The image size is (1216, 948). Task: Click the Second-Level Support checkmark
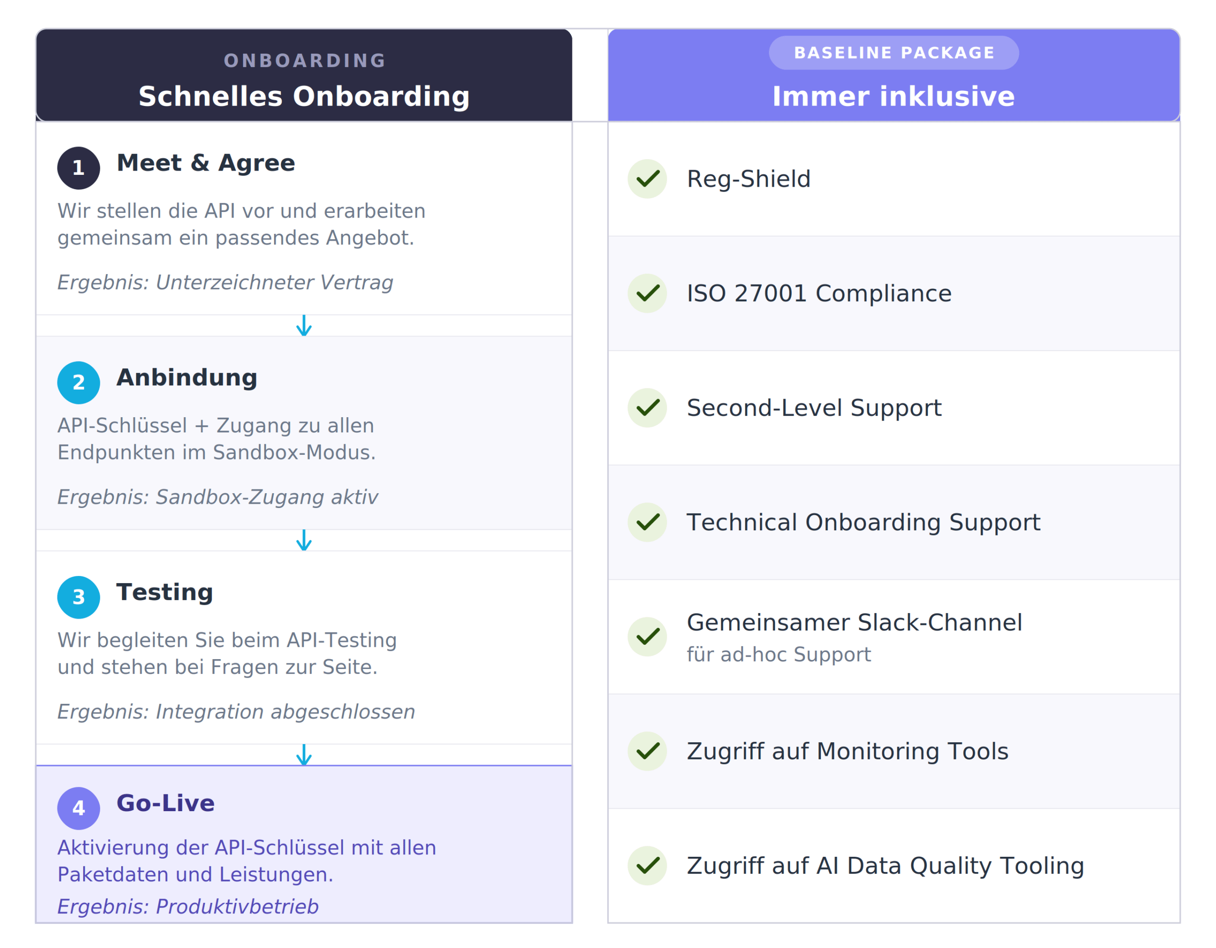pyautogui.click(x=647, y=408)
